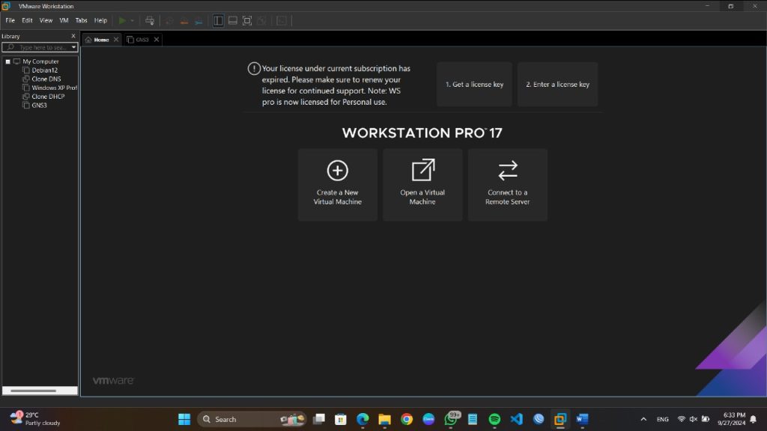
Task: Switch to the GNS3 tab
Action: pyautogui.click(x=142, y=40)
